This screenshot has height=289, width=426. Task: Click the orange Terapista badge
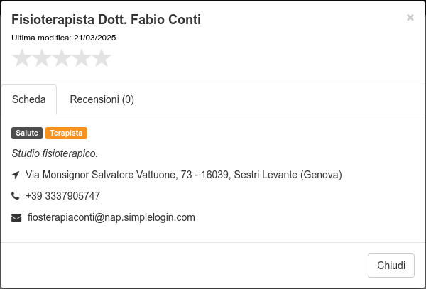66,133
